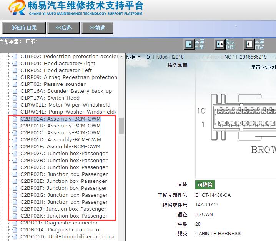Click the document icon beside C2BP01A
The image size is (276, 241).
(15, 119)
